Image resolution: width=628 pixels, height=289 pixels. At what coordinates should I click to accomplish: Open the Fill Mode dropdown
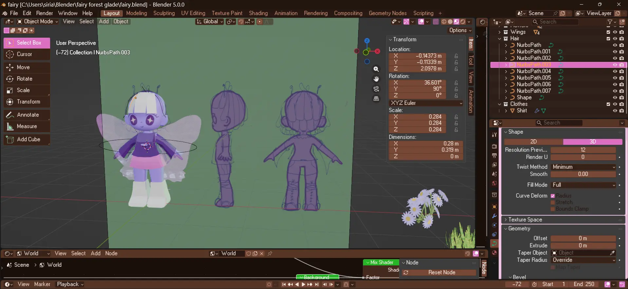coord(583,185)
